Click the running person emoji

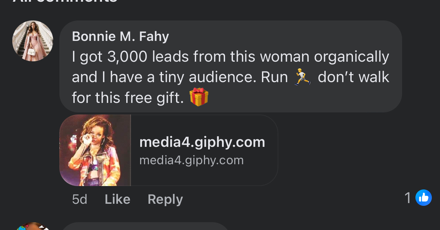point(302,77)
